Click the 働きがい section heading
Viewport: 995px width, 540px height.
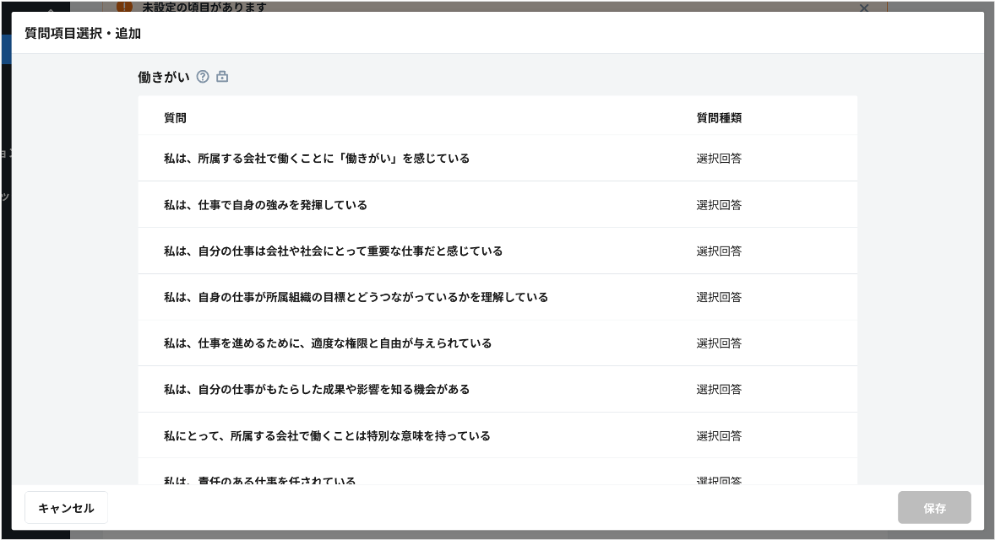click(164, 77)
